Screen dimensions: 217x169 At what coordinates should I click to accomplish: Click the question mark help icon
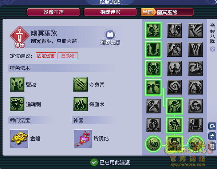[212, 49]
